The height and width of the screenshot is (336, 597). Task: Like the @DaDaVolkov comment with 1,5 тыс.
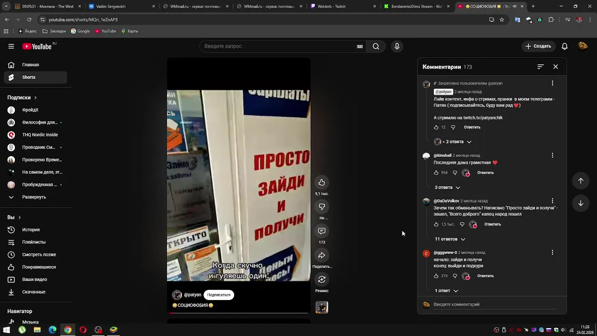point(437,224)
